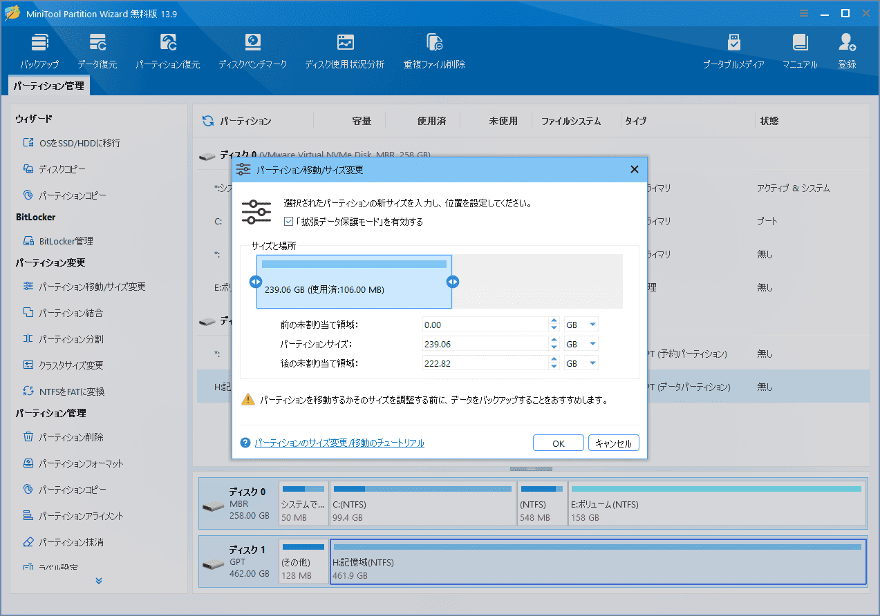Image resolution: width=880 pixels, height=616 pixels.
Task: Open BitLocker管理 in the sidebar
Action: click(58, 241)
